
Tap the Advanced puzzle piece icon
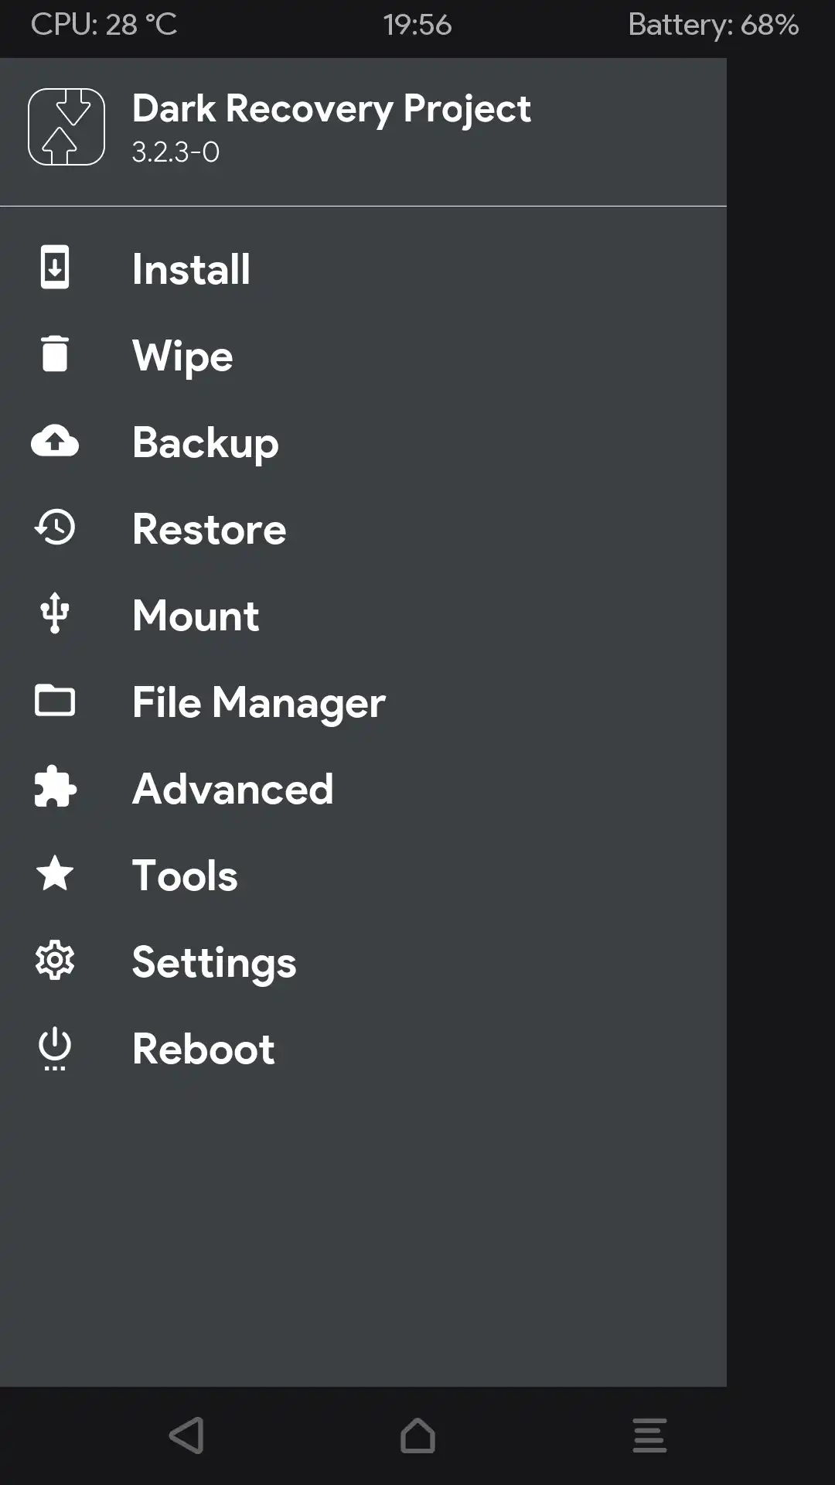point(55,787)
